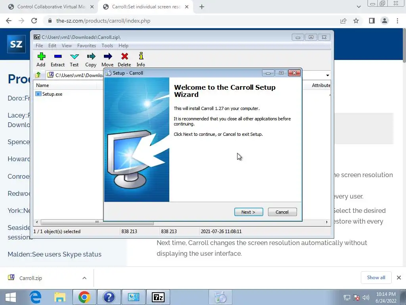This screenshot has width=406, height=305.
Task: Open the 7-Zip Help menu
Action: click(x=124, y=46)
